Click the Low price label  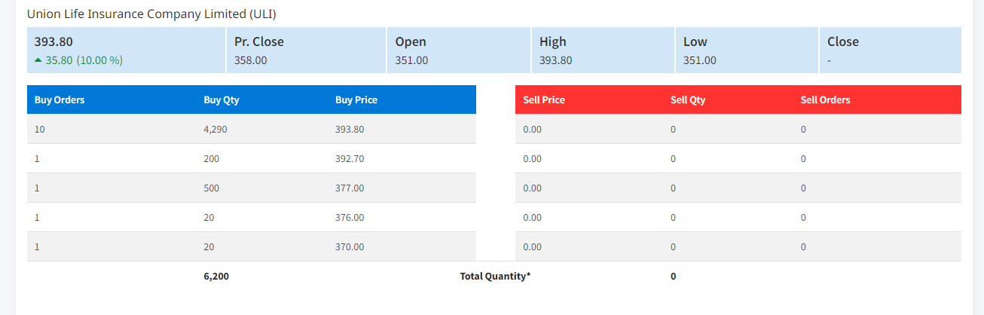pyautogui.click(x=695, y=41)
